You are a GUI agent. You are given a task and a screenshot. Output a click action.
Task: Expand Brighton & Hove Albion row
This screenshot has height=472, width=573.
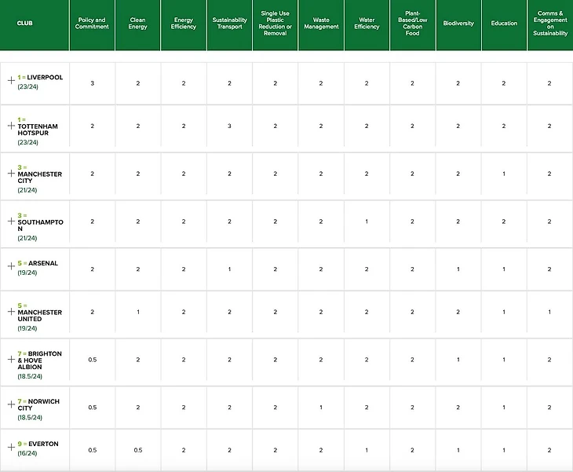click(11, 360)
